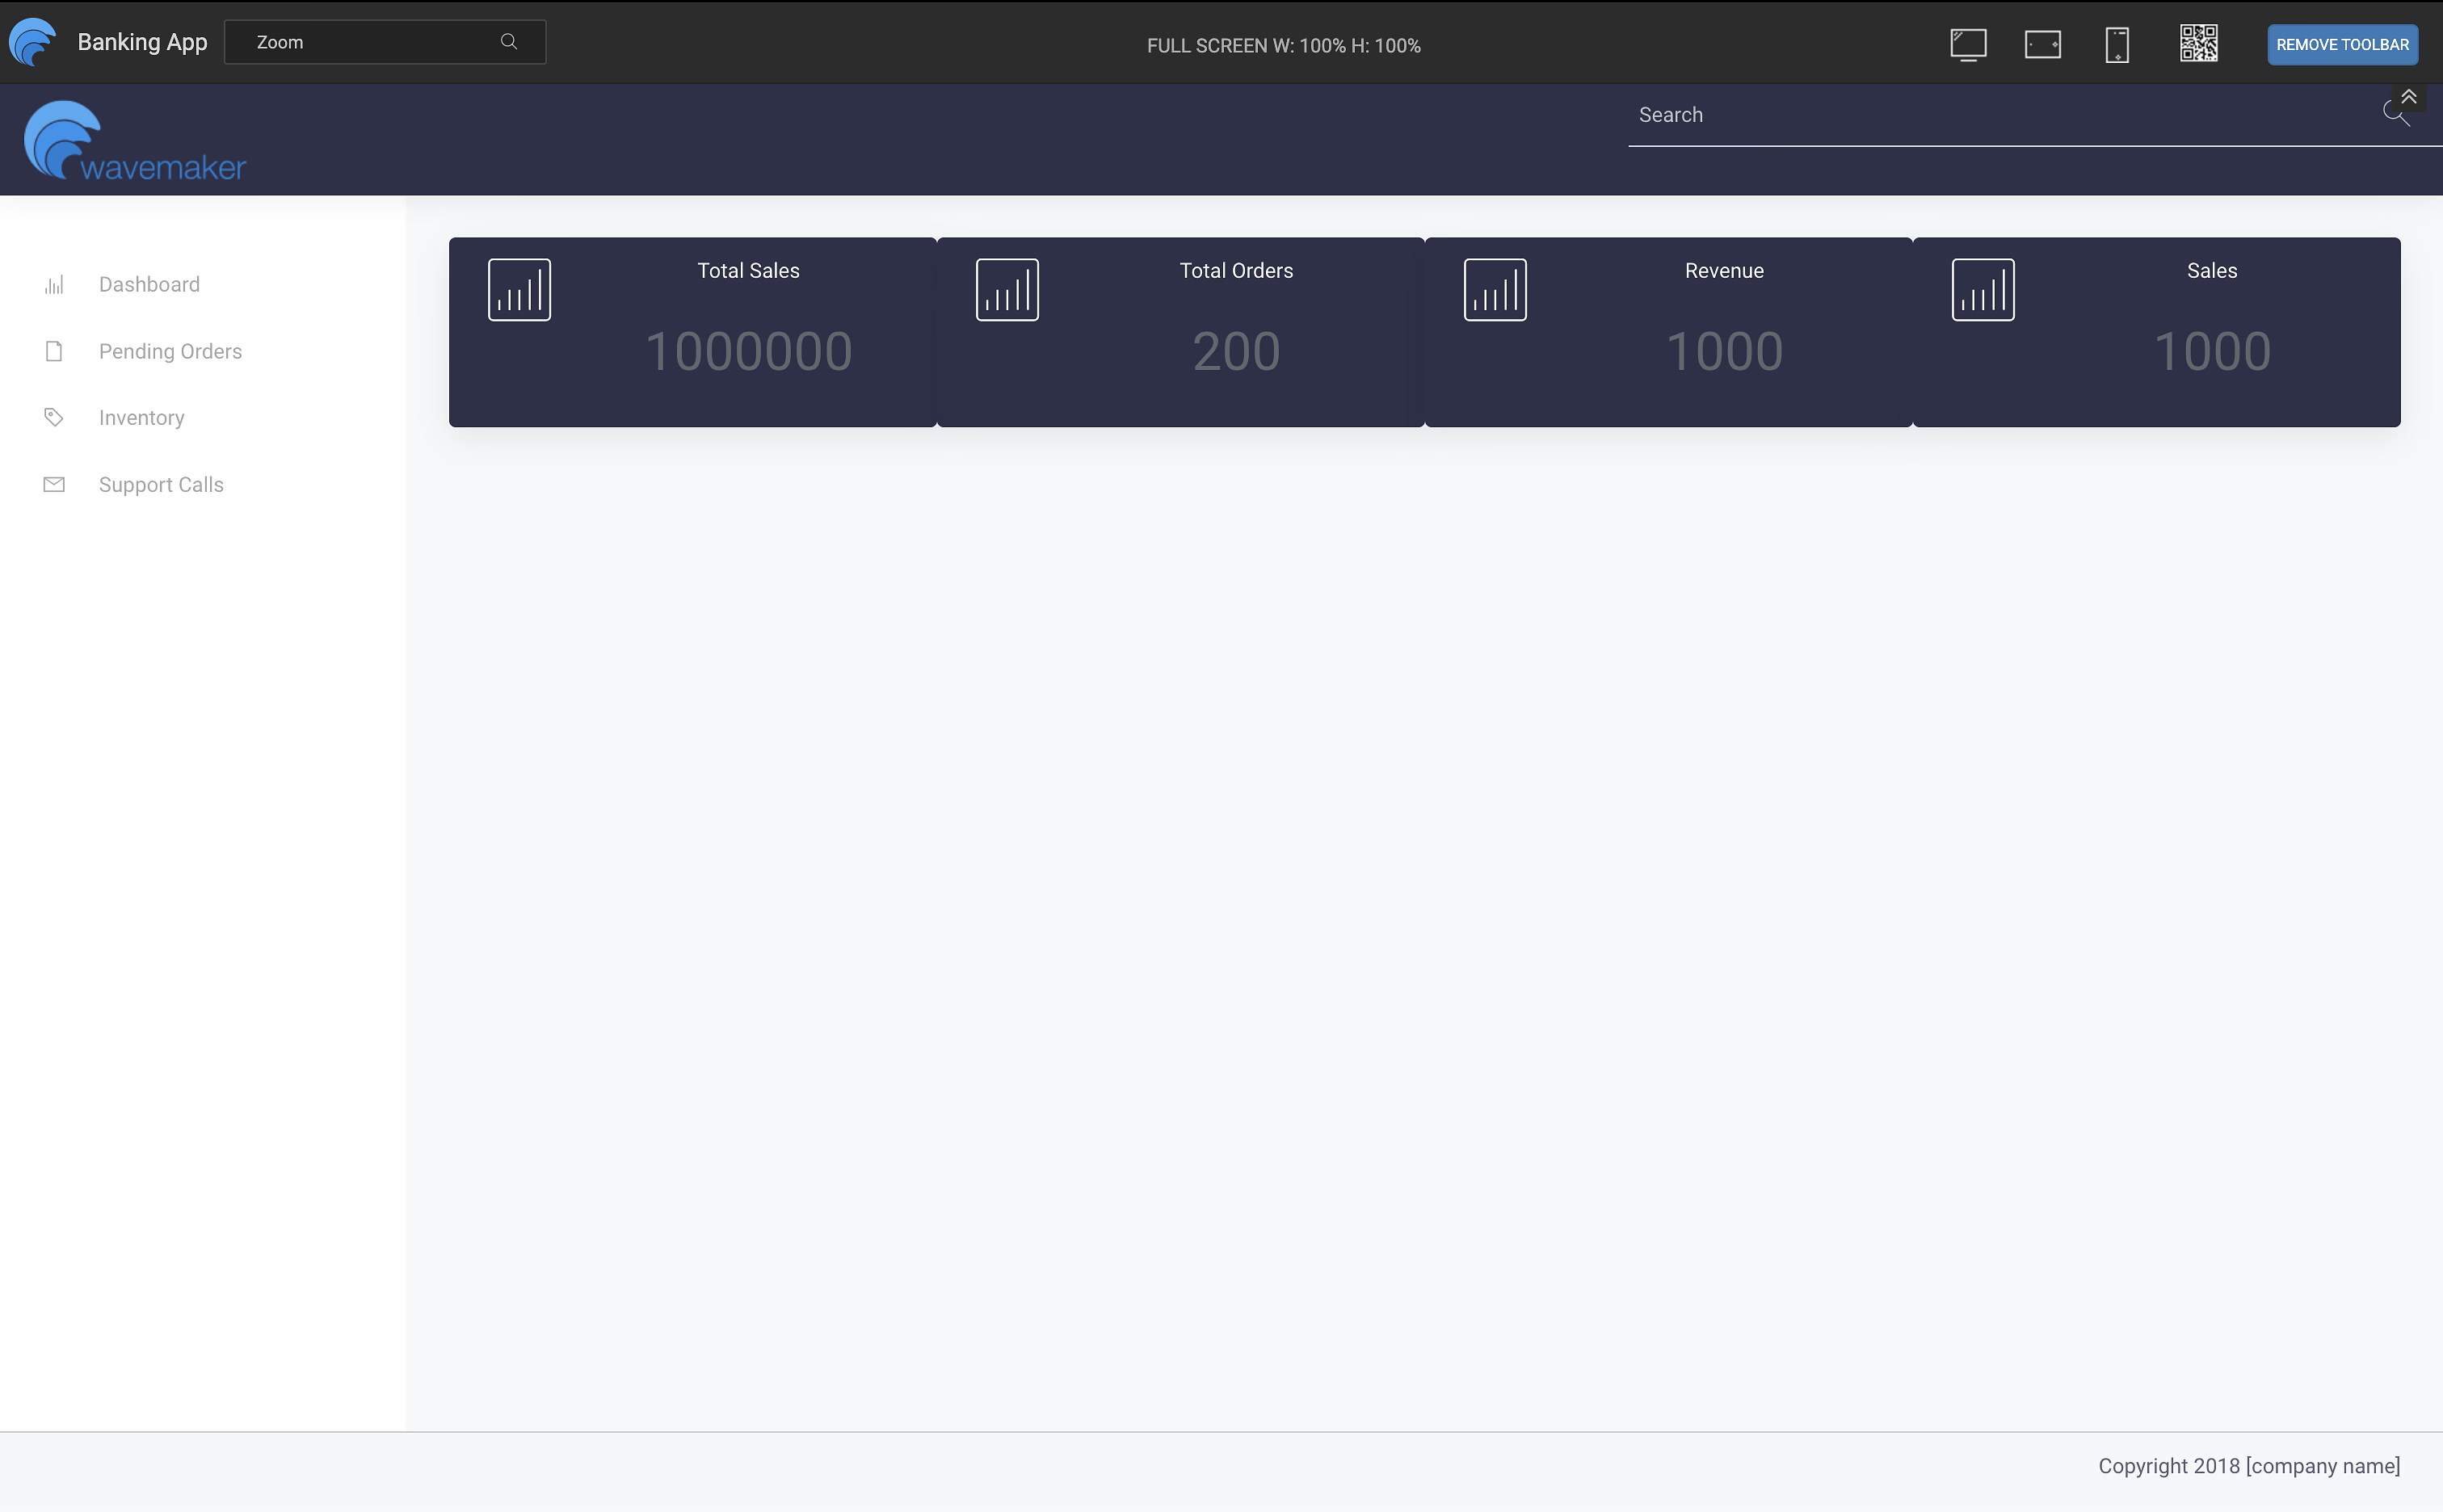Select the Inventory tag icon
Image resolution: width=2443 pixels, height=1512 pixels.
pyautogui.click(x=54, y=417)
